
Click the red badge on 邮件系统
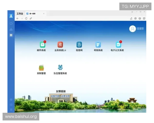(x=45, y=42)
